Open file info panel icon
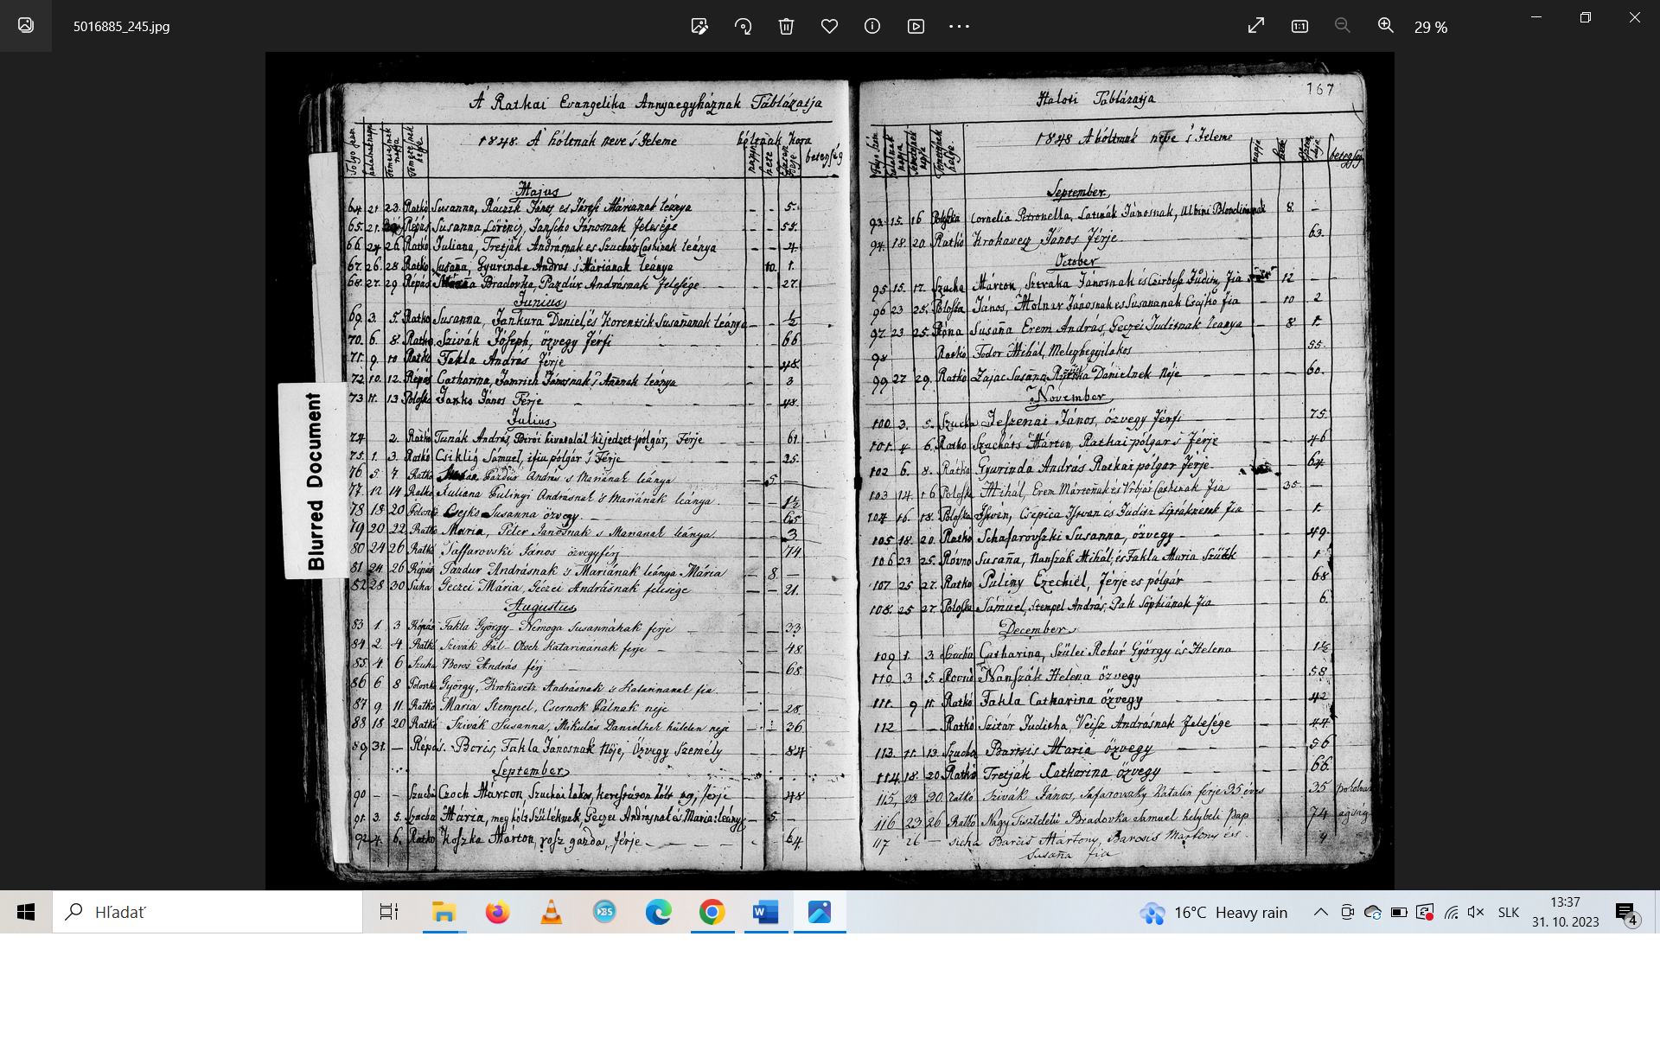 pyautogui.click(x=872, y=26)
